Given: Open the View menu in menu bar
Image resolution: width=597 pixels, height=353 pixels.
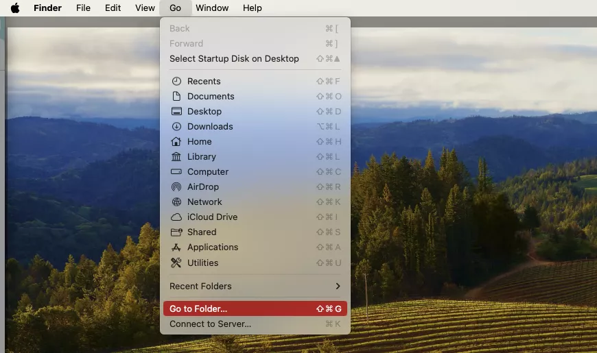Looking at the screenshot, I should pos(145,8).
